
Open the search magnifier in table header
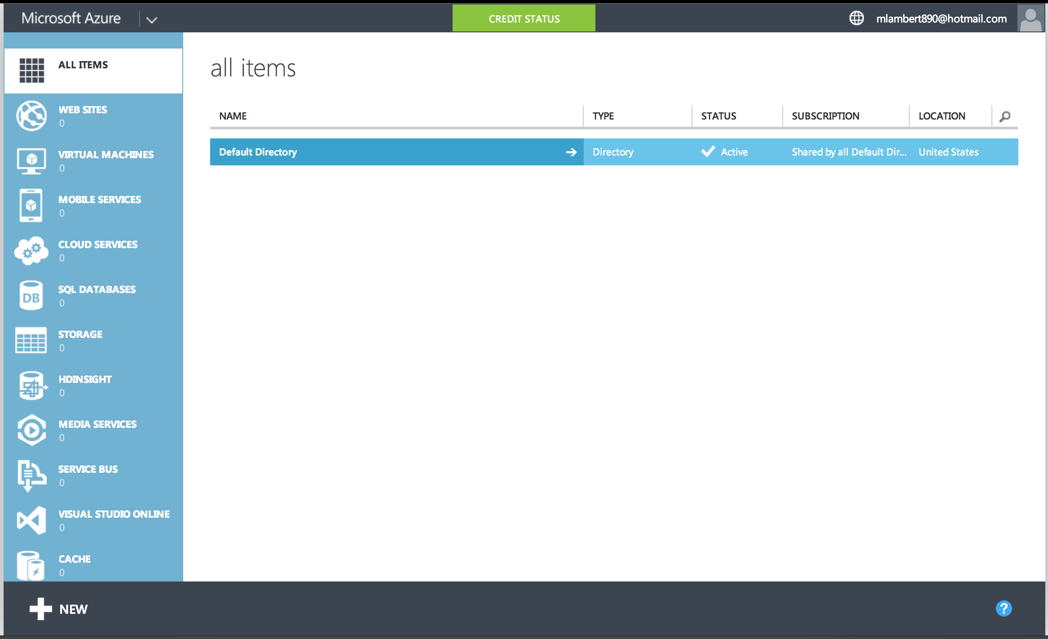coord(1005,116)
